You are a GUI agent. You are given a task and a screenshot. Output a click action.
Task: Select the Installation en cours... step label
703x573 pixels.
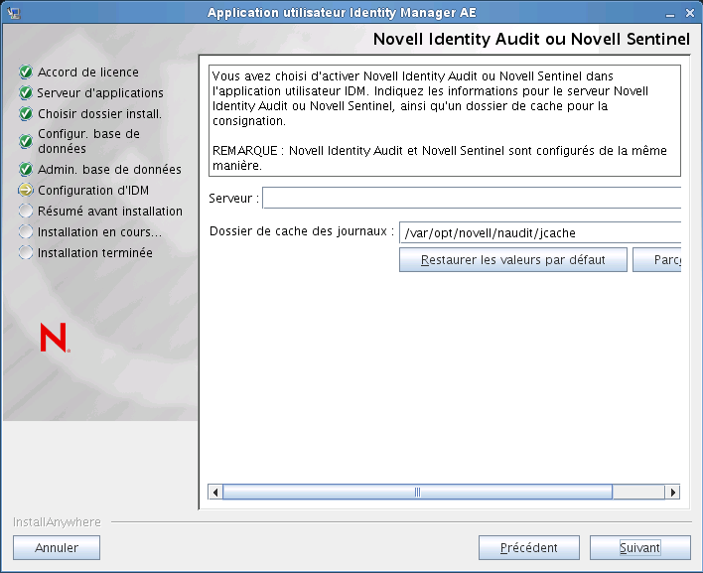[99, 231]
